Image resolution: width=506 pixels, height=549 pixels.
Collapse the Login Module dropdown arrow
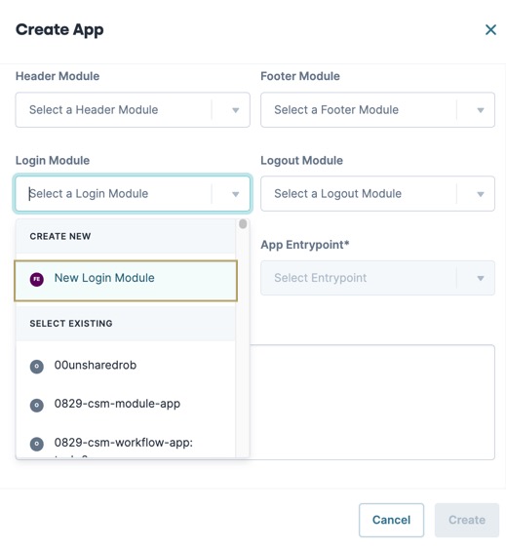[x=235, y=194]
